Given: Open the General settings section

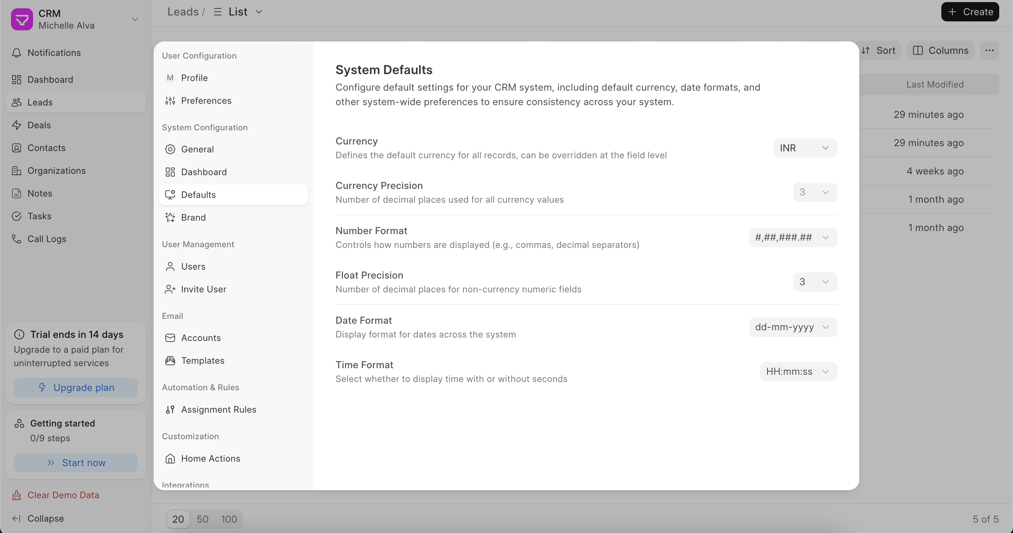Looking at the screenshot, I should point(197,149).
